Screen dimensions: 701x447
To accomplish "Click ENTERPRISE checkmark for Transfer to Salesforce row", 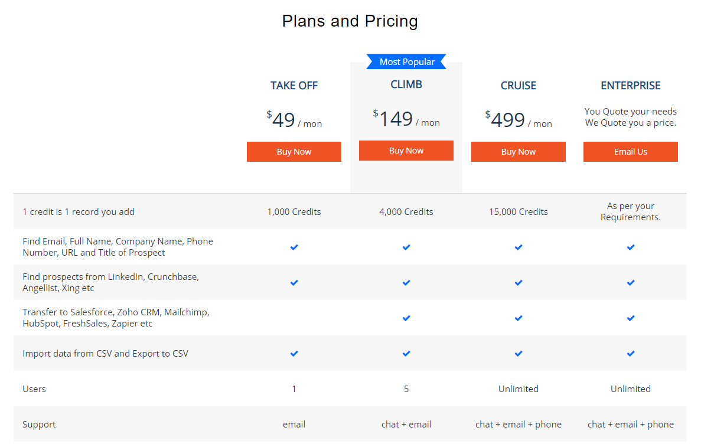I will 630,318.
